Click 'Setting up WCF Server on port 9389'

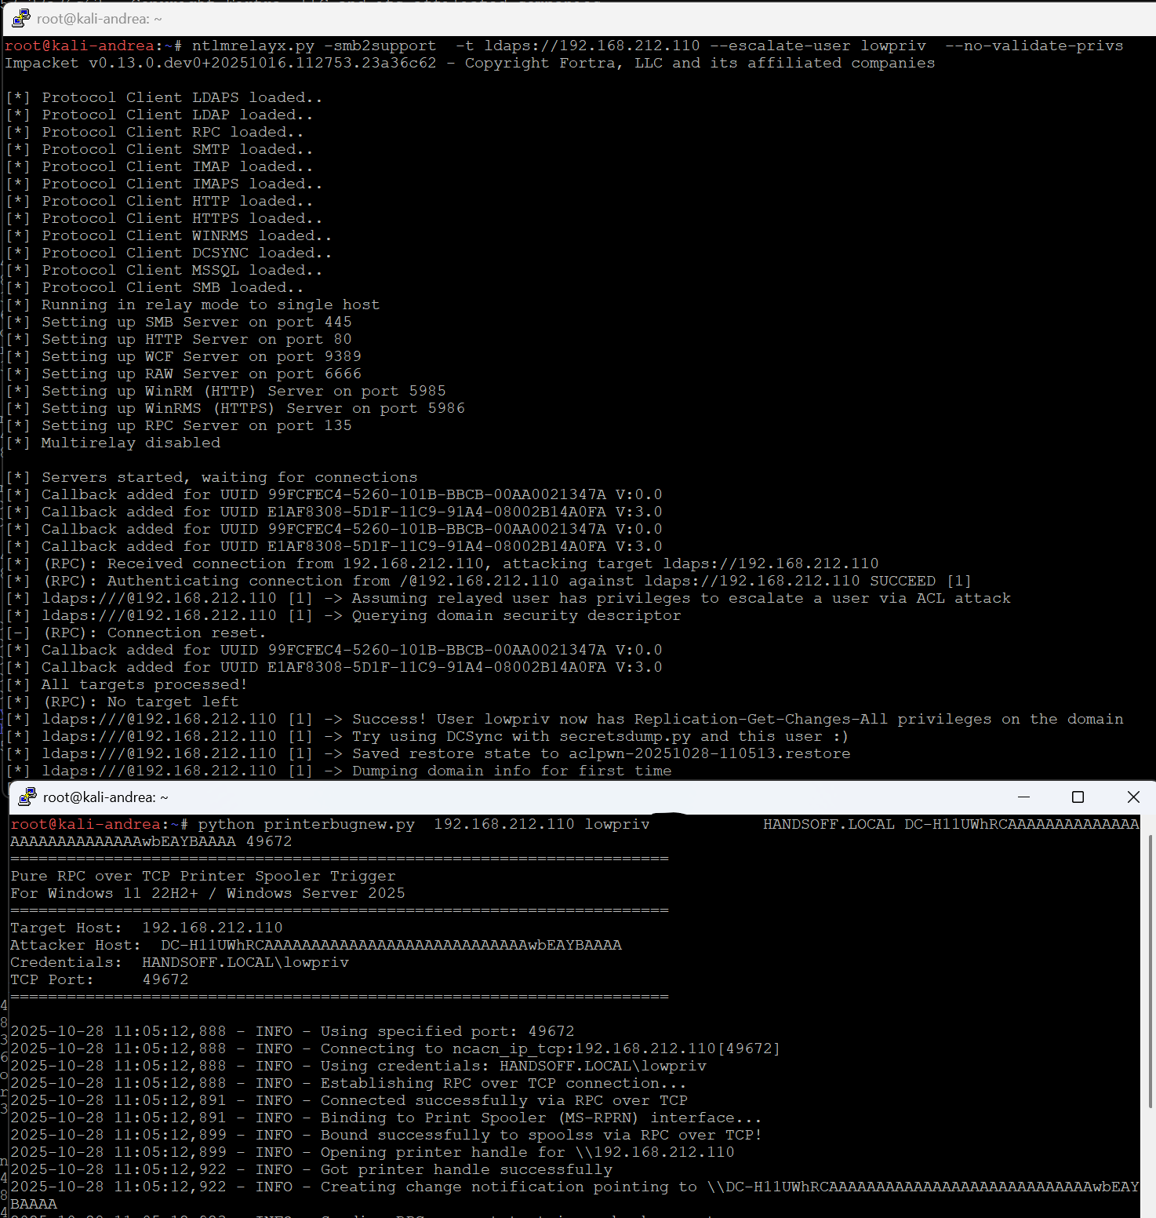pos(183,356)
